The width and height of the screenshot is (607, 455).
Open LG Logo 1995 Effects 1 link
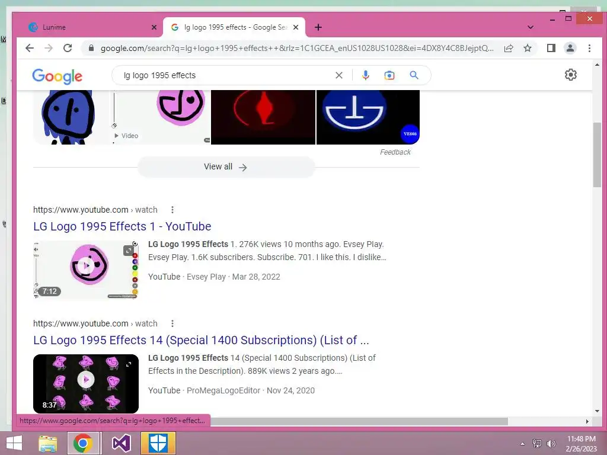pos(122,226)
